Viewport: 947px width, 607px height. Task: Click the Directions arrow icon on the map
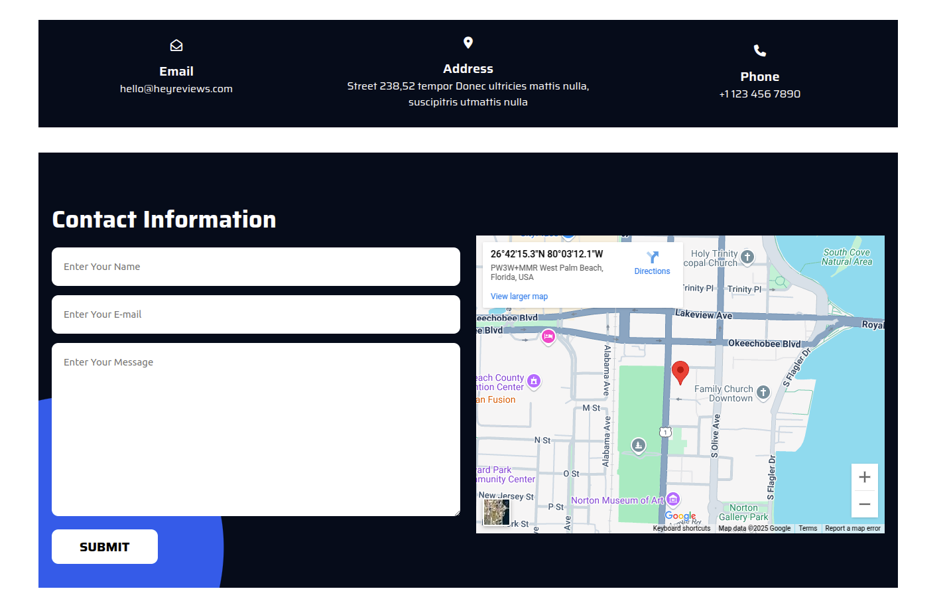pyautogui.click(x=653, y=257)
